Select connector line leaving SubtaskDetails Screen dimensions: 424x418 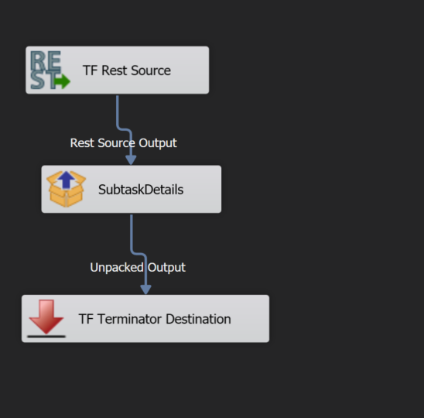click(x=132, y=233)
